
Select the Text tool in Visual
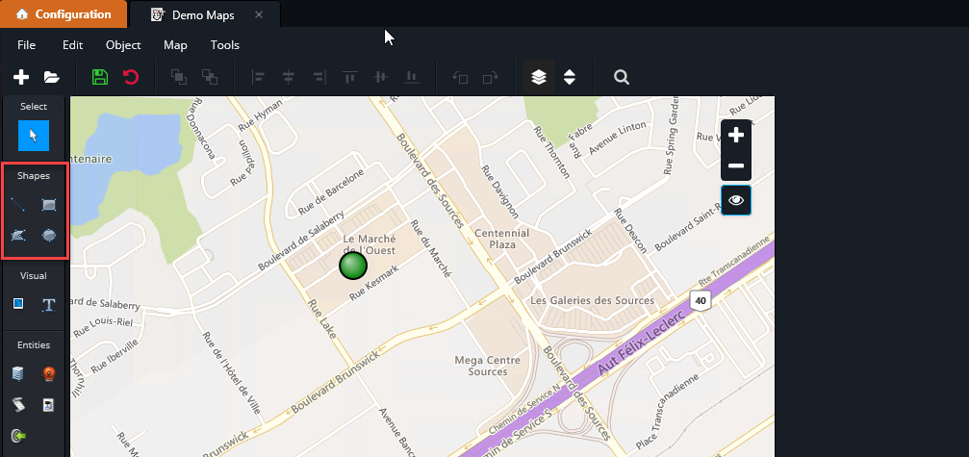click(x=49, y=305)
